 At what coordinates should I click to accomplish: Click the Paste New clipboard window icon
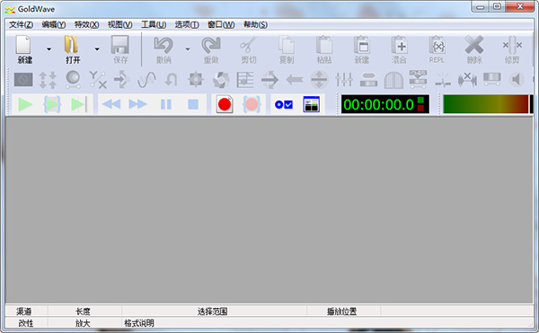tap(362, 45)
